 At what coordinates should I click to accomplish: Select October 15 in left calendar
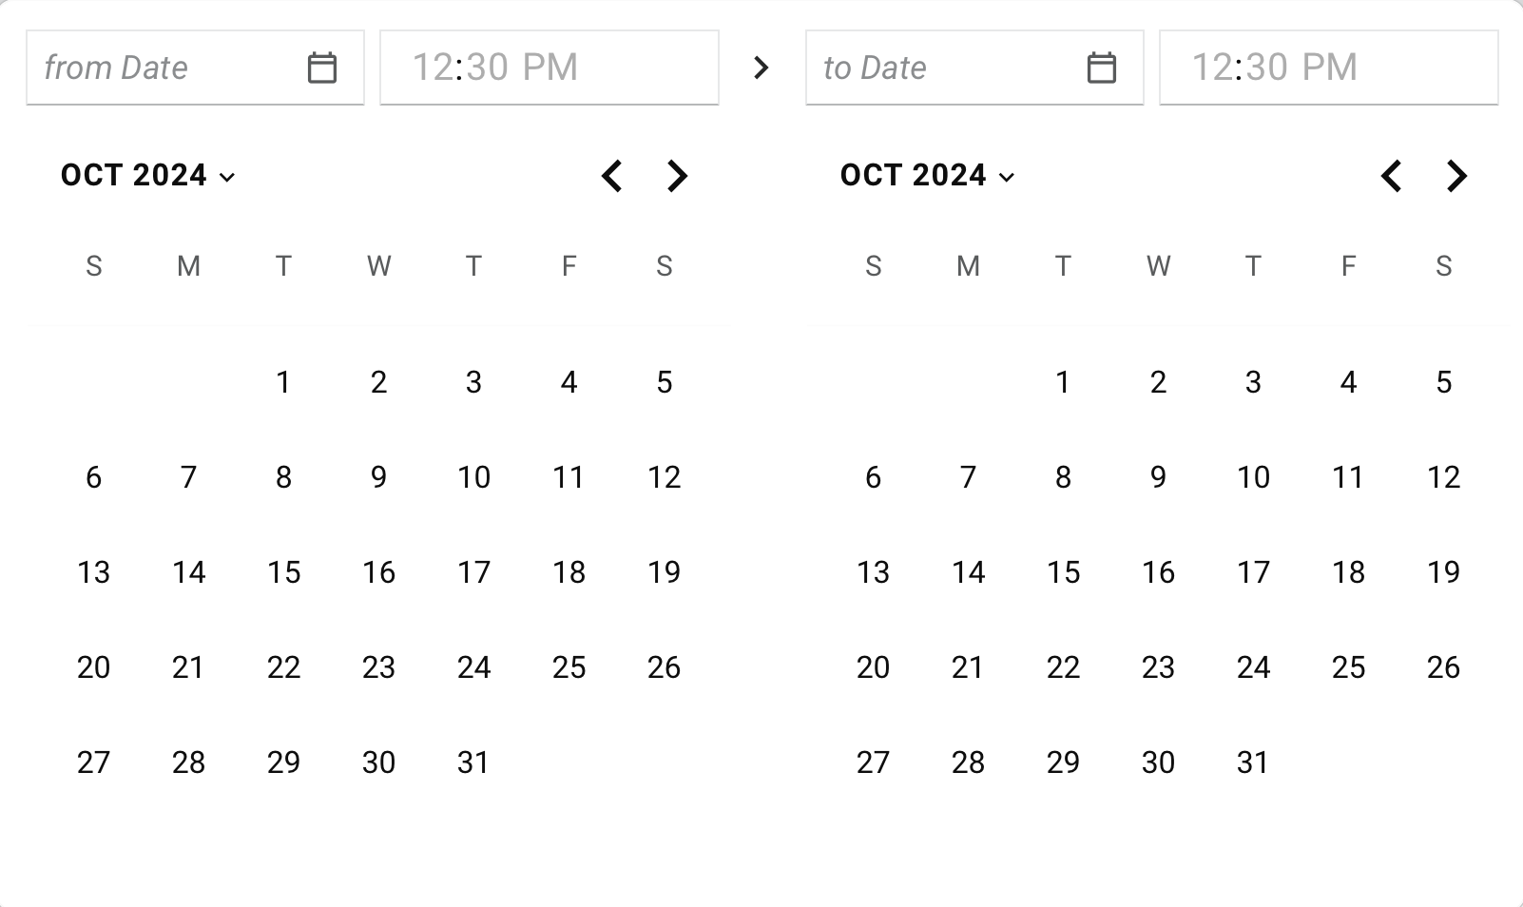tap(283, 572)
